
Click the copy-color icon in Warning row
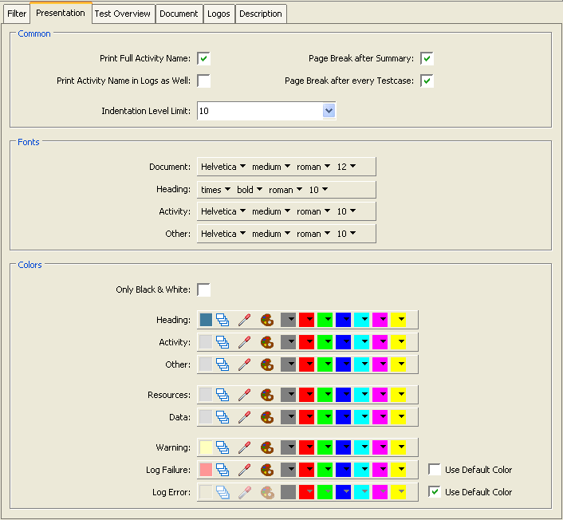[223, 447]
